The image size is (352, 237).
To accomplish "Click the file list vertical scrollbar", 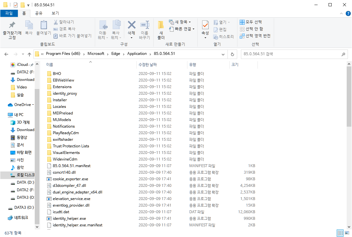I will (x=349, y=97).
